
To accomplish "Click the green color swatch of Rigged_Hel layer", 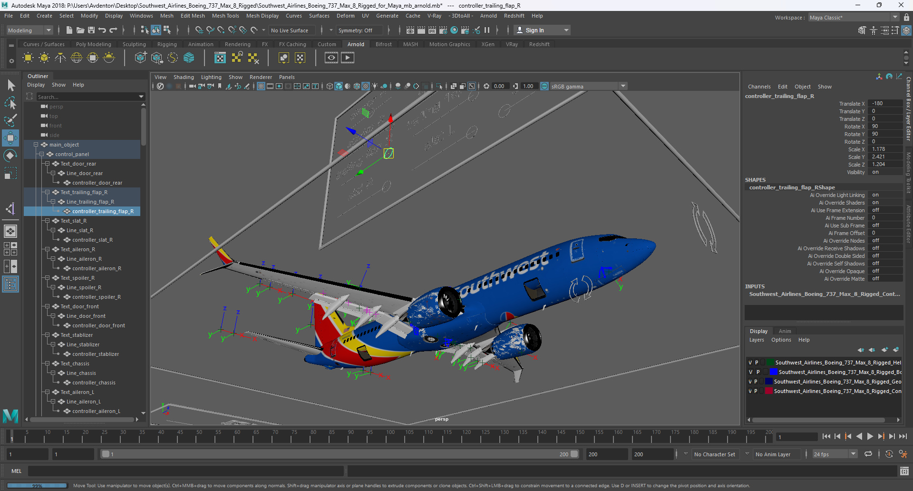I will pos(770,363).
